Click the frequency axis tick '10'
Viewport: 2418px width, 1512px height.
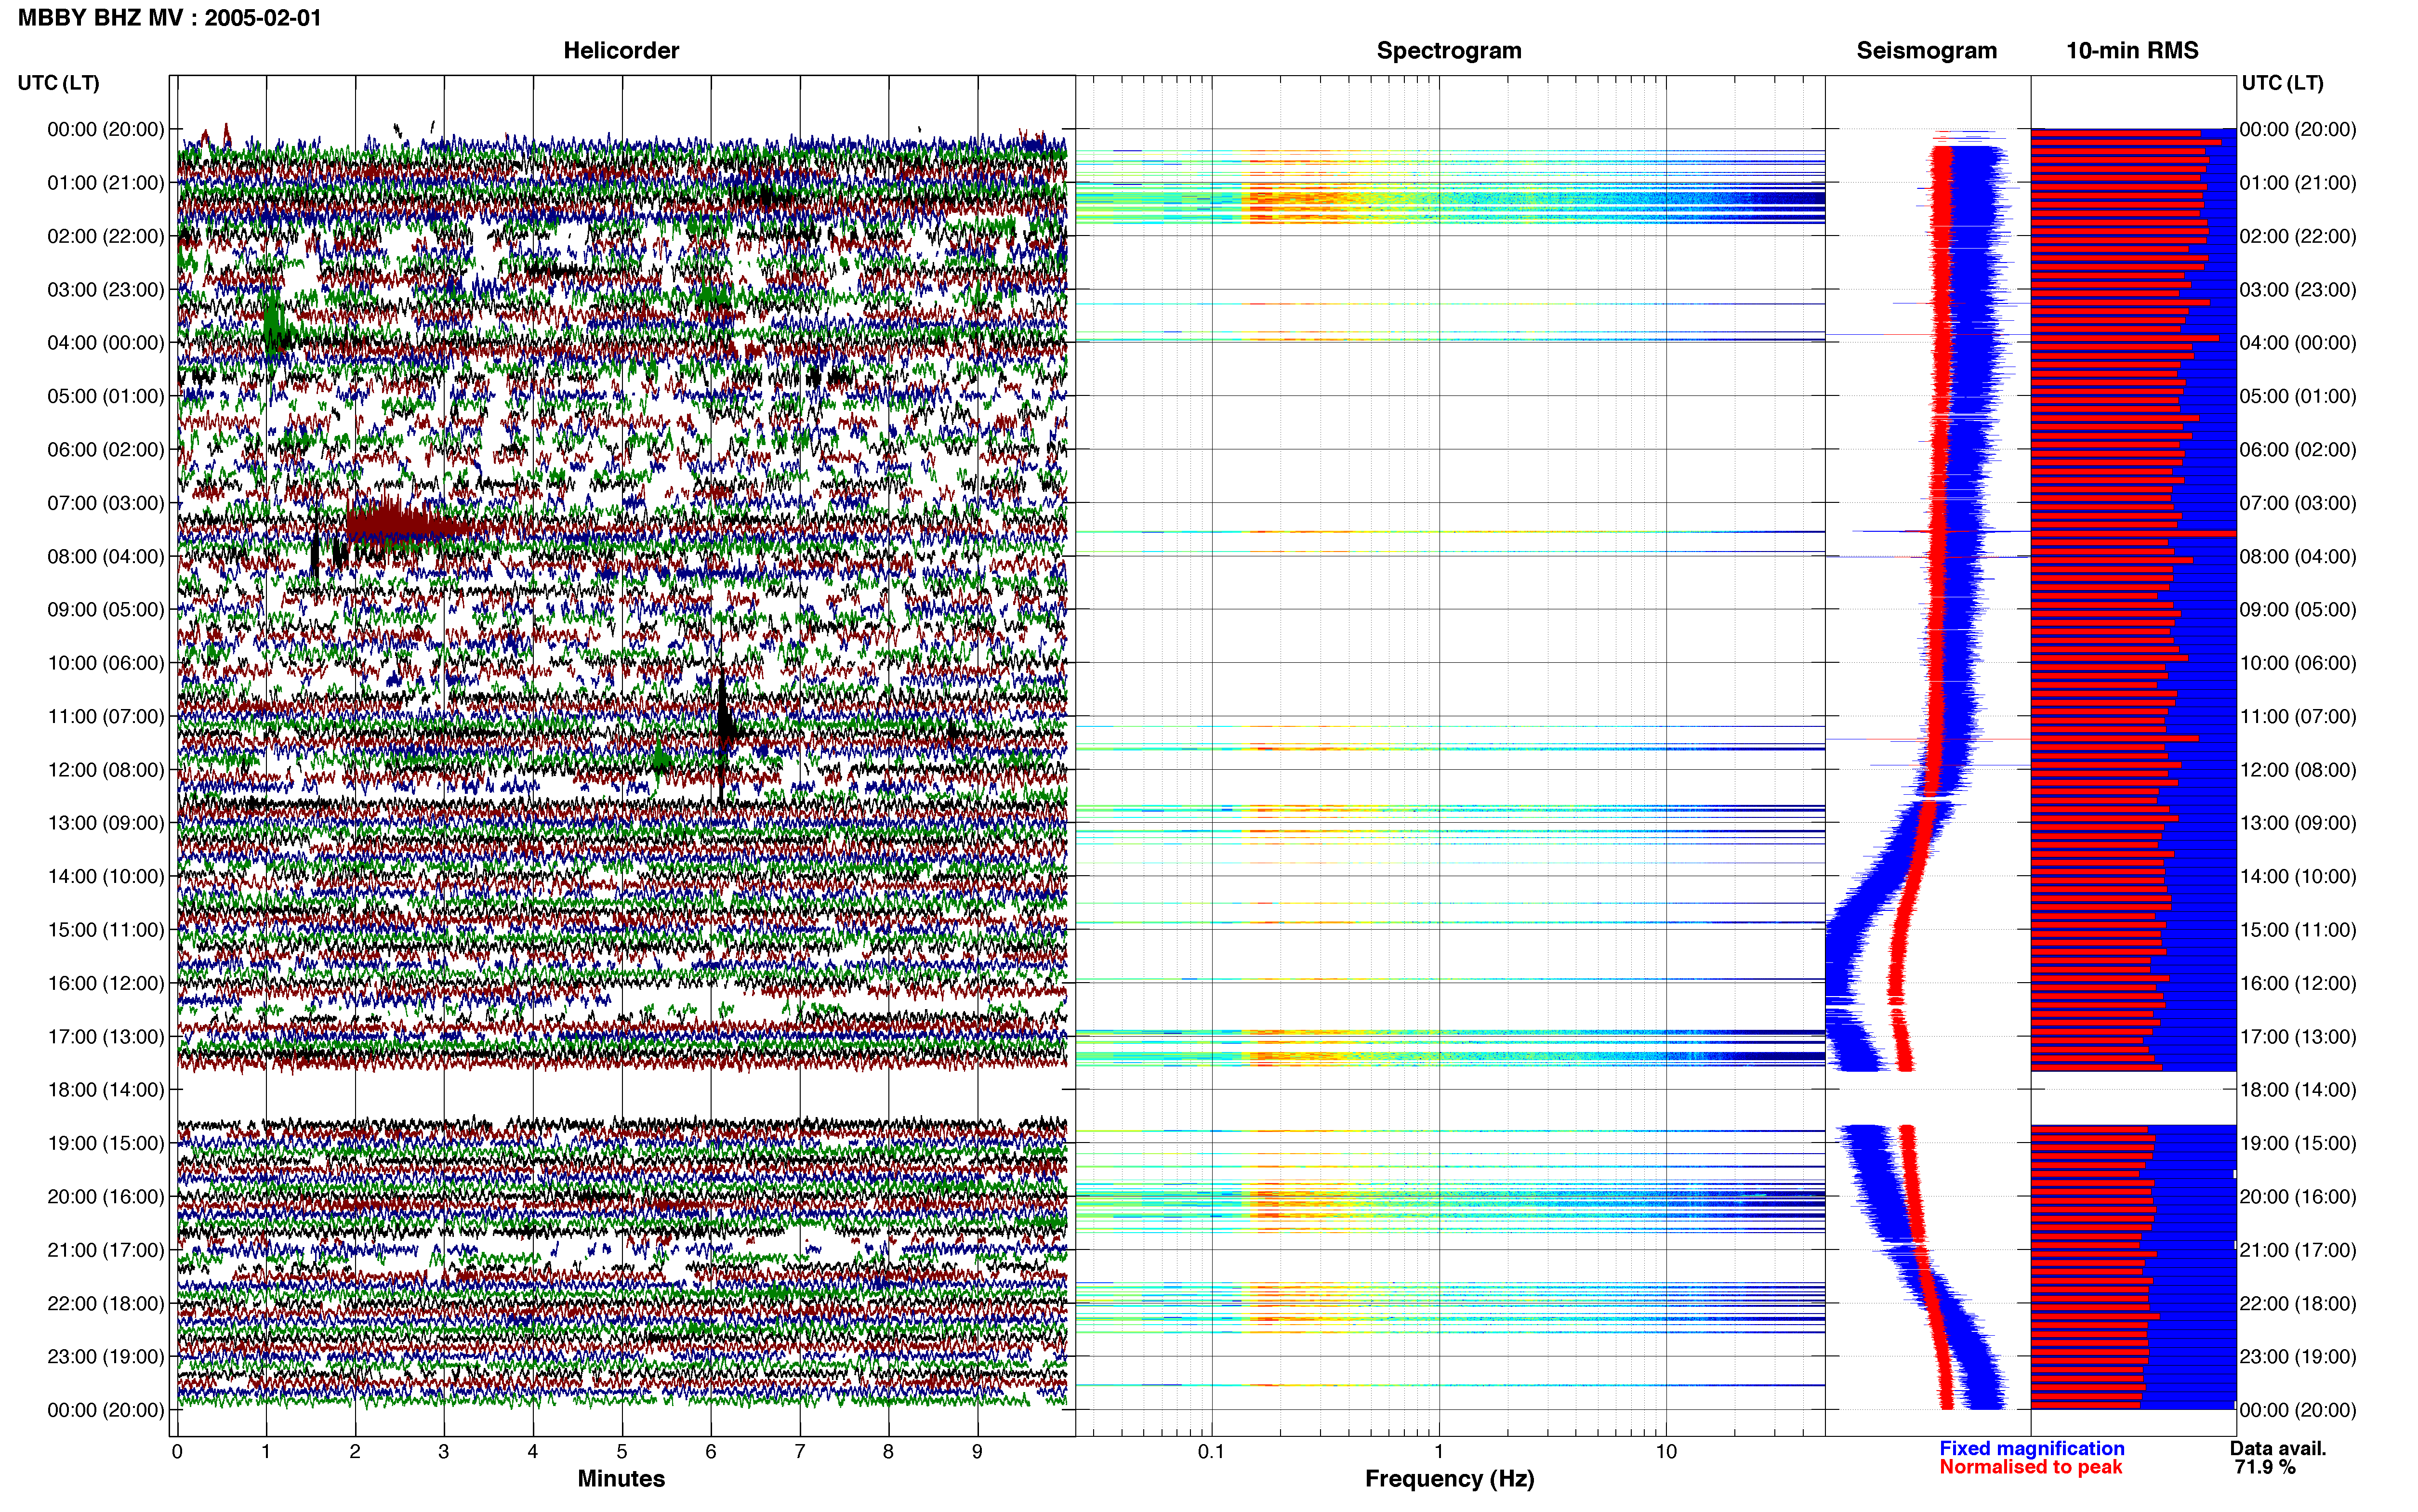pyautogui.click(x=1666, y=1452)
